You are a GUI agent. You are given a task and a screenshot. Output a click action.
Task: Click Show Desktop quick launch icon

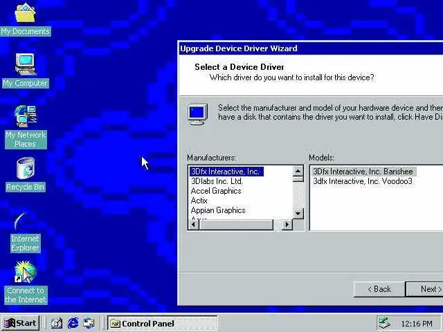coord(57,323)
